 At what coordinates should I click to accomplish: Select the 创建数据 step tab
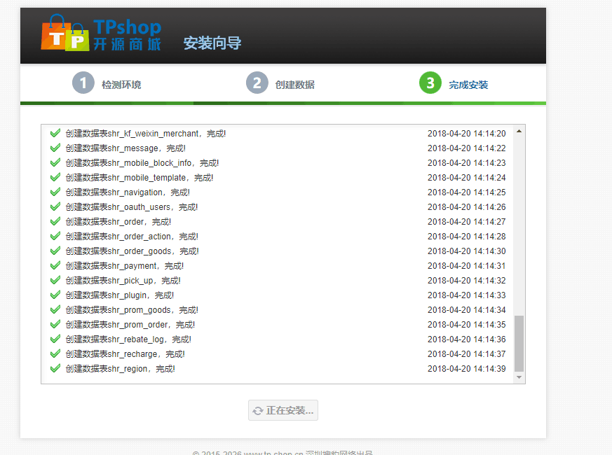click(x=294, y=85)
